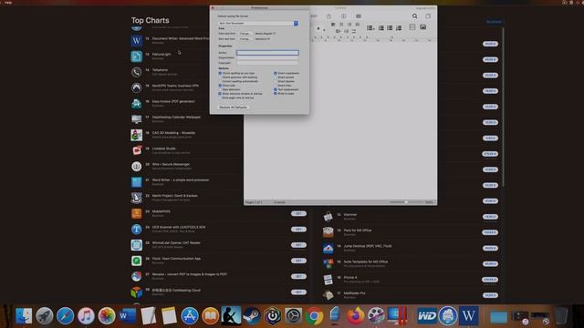Insert an image using the picture icon
This screenshot has width=584, height=328.
coord(422,27)
